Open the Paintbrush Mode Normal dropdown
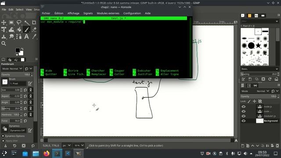Screen dimensions: 281x158 12,68
